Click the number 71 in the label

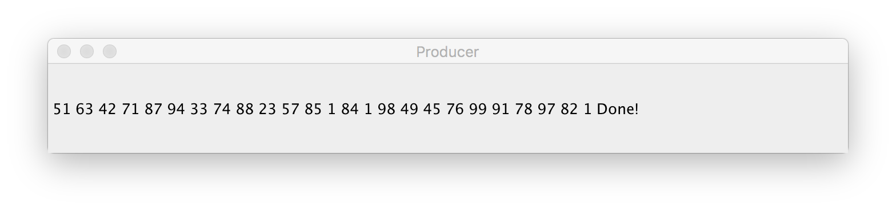click(x=130, y=109)
